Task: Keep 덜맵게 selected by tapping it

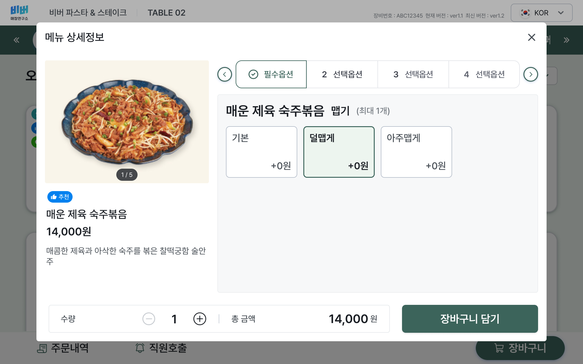Action: 339,152
